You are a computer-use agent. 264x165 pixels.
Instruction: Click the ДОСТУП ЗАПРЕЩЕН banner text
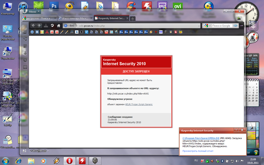coord(136,71)
